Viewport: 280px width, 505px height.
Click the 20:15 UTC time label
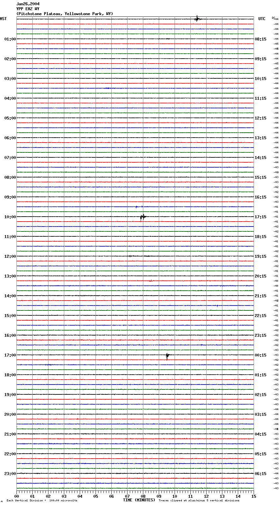click(261, 276)
